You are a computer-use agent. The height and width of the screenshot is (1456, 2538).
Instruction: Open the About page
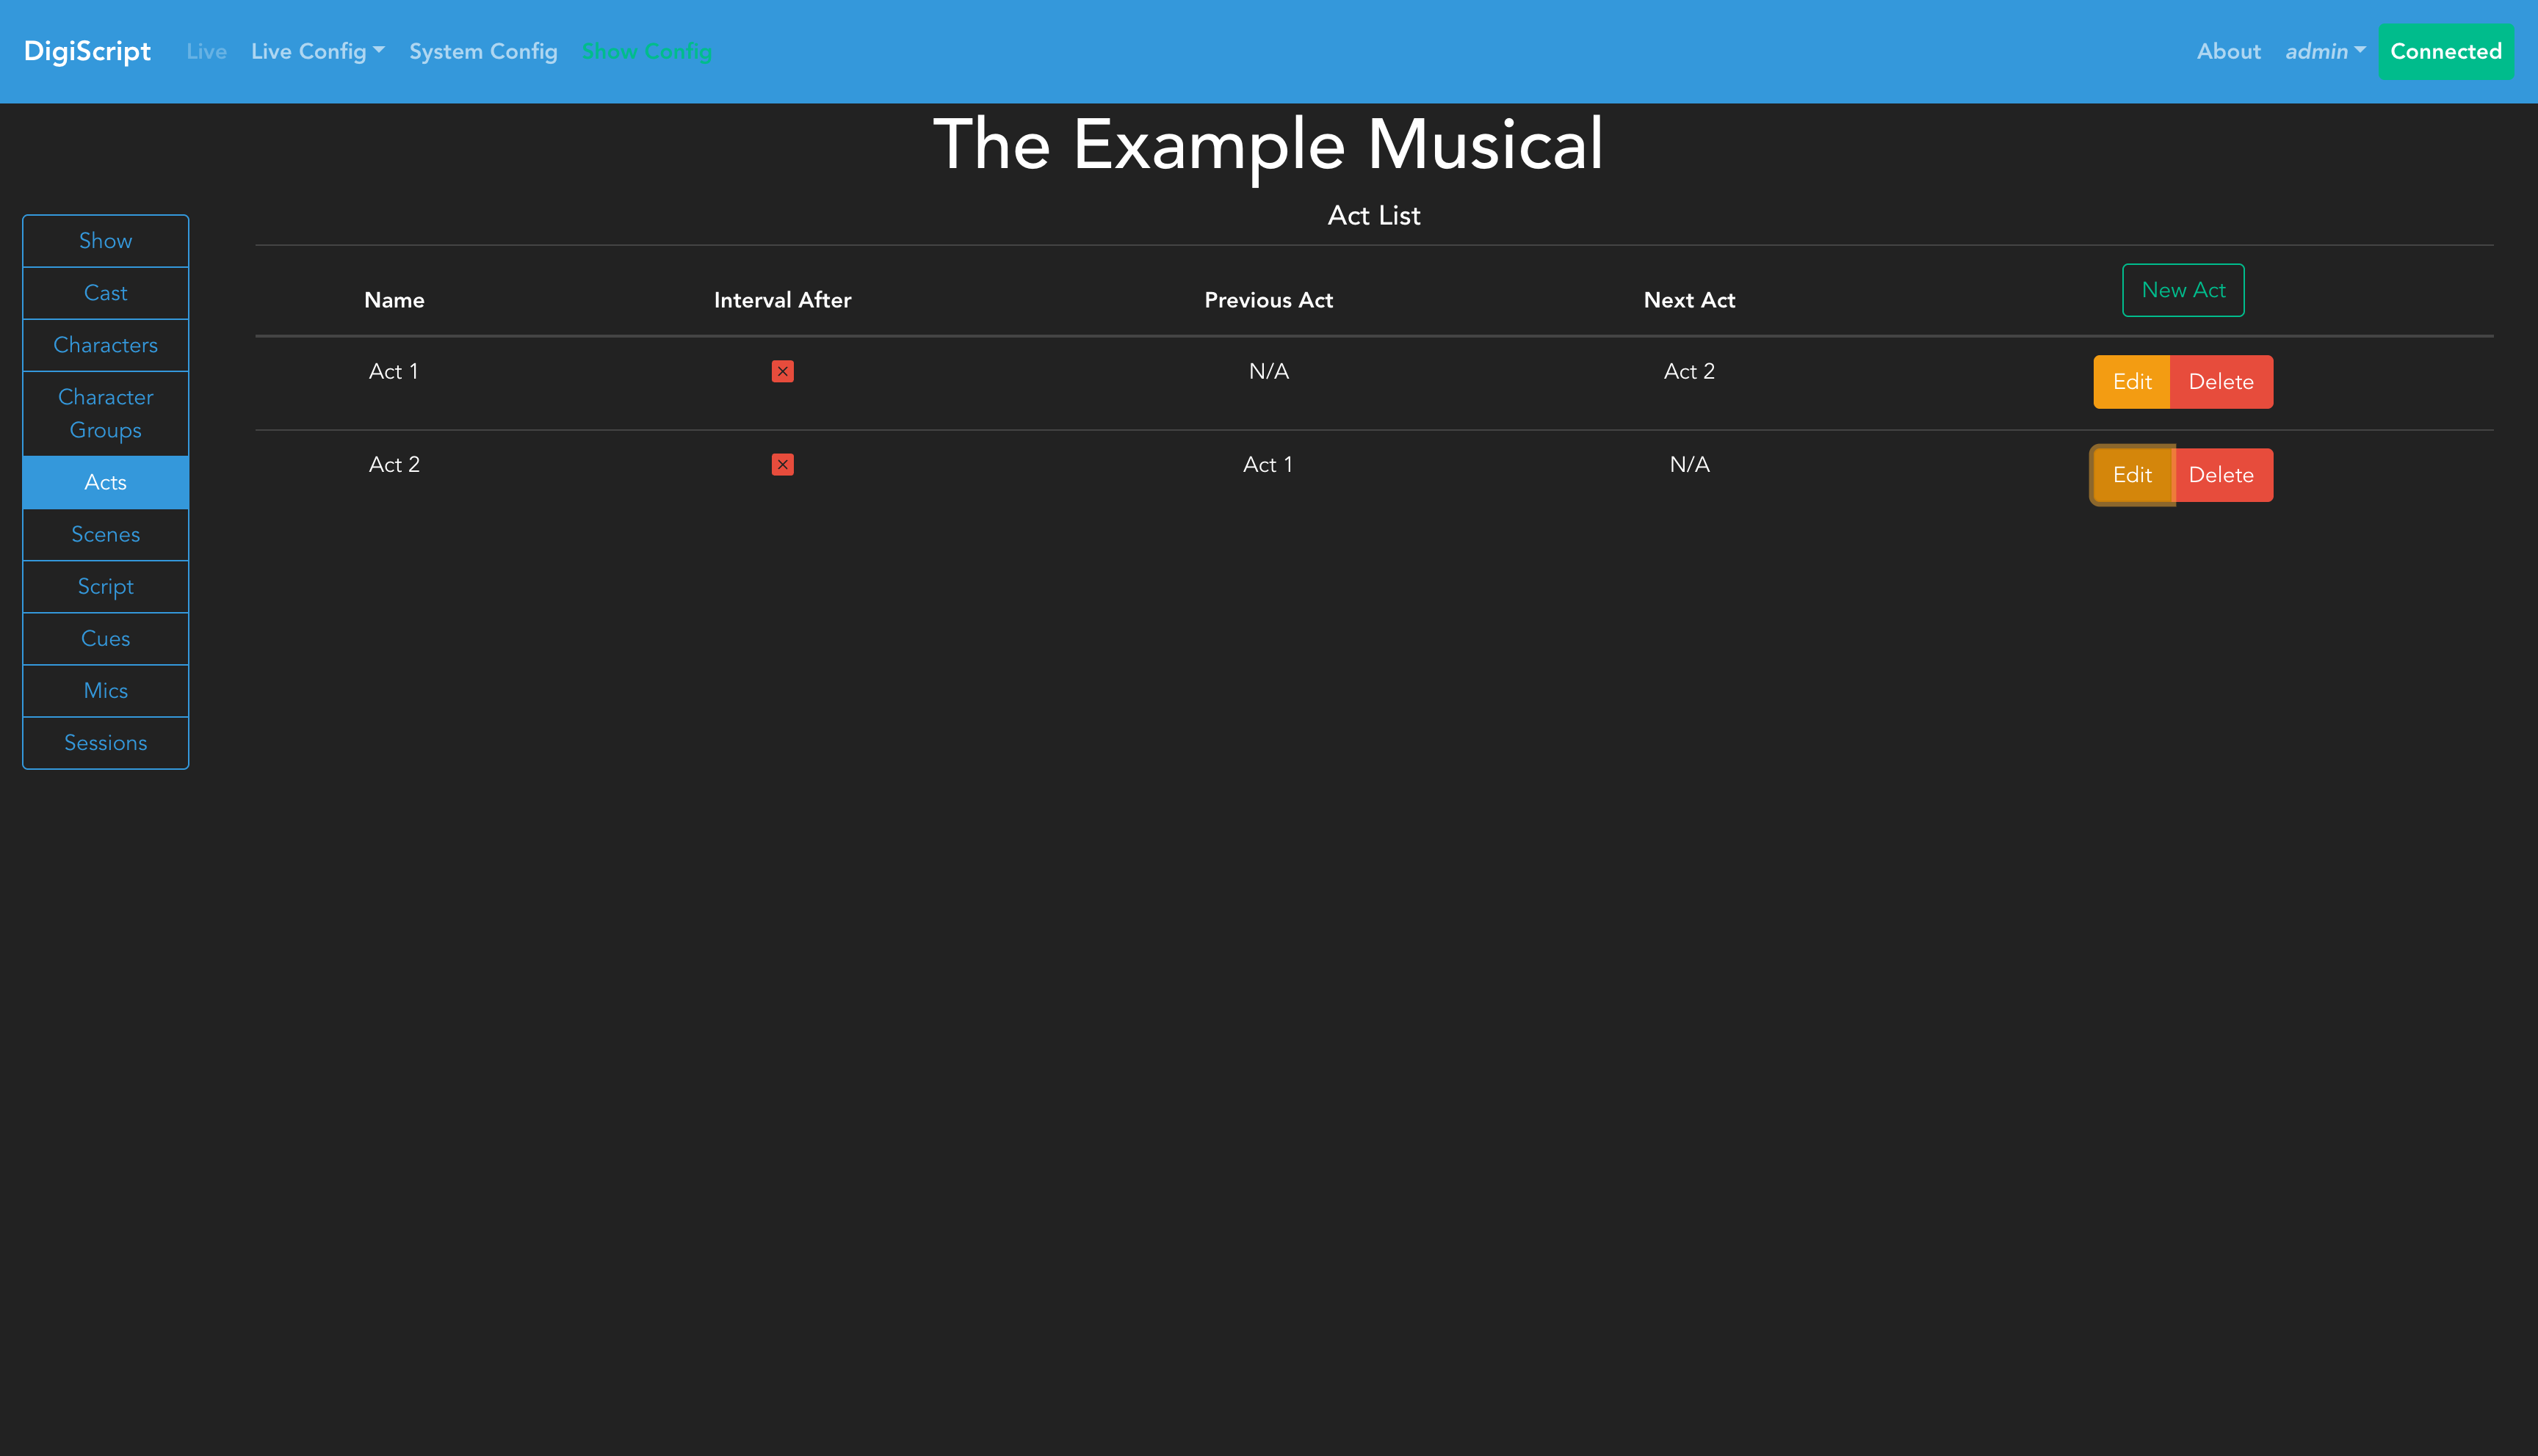pos(2228,51)
